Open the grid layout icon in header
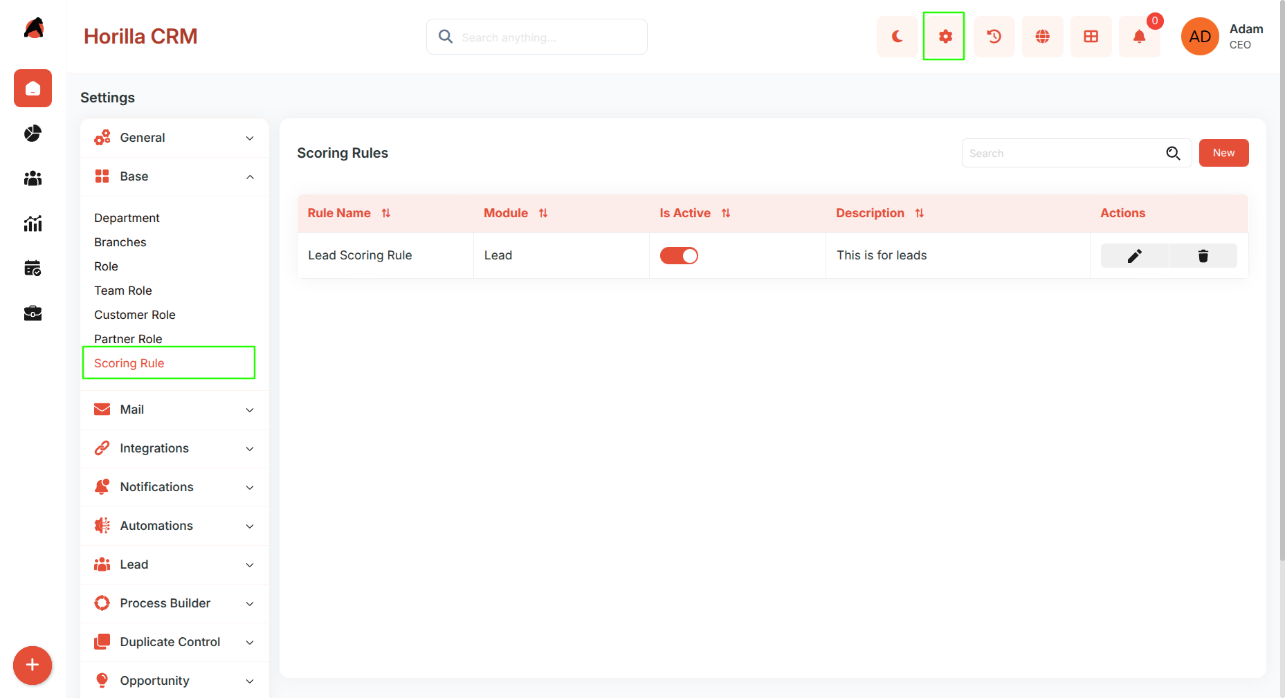1285x698 pixels. [x=1091, y=37]
